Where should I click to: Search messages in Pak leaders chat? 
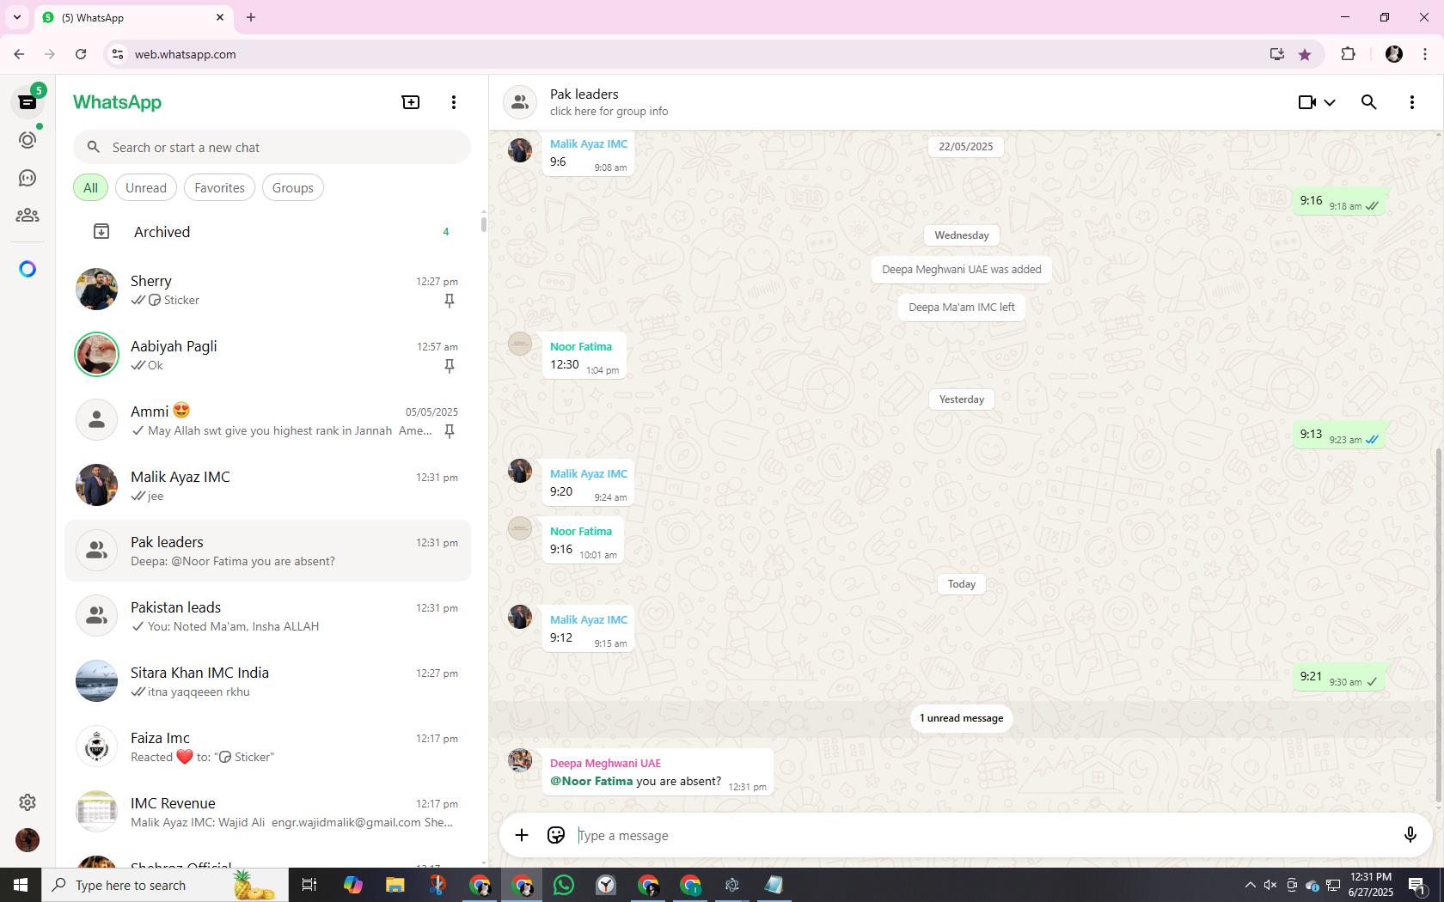pos(1369,102)
